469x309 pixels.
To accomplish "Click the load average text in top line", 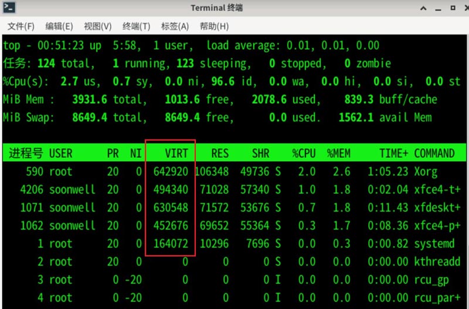I will click(x=243, y=46).
